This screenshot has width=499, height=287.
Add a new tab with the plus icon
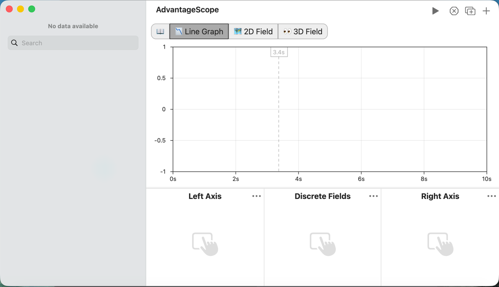486,11
